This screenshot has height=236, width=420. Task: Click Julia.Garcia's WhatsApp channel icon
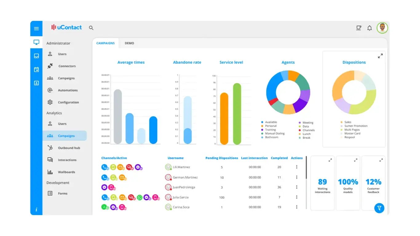(140, 197)
